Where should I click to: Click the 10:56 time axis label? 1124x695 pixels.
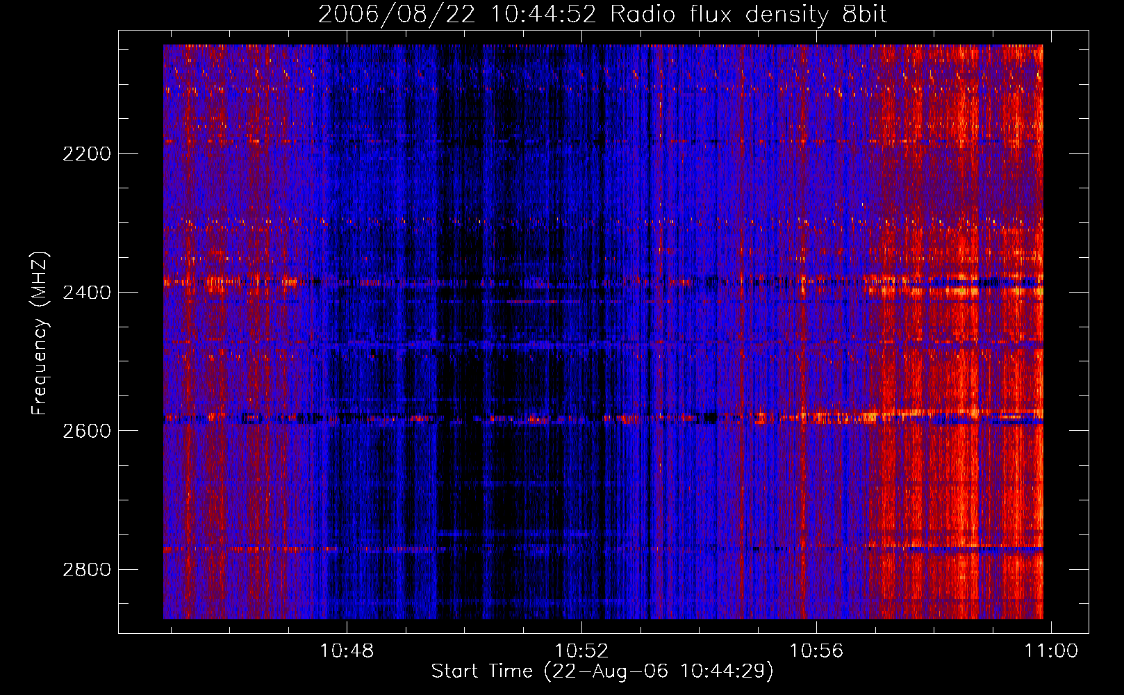816,651
